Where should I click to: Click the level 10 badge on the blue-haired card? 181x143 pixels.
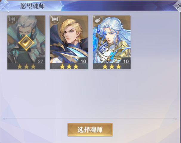point(126,61)
